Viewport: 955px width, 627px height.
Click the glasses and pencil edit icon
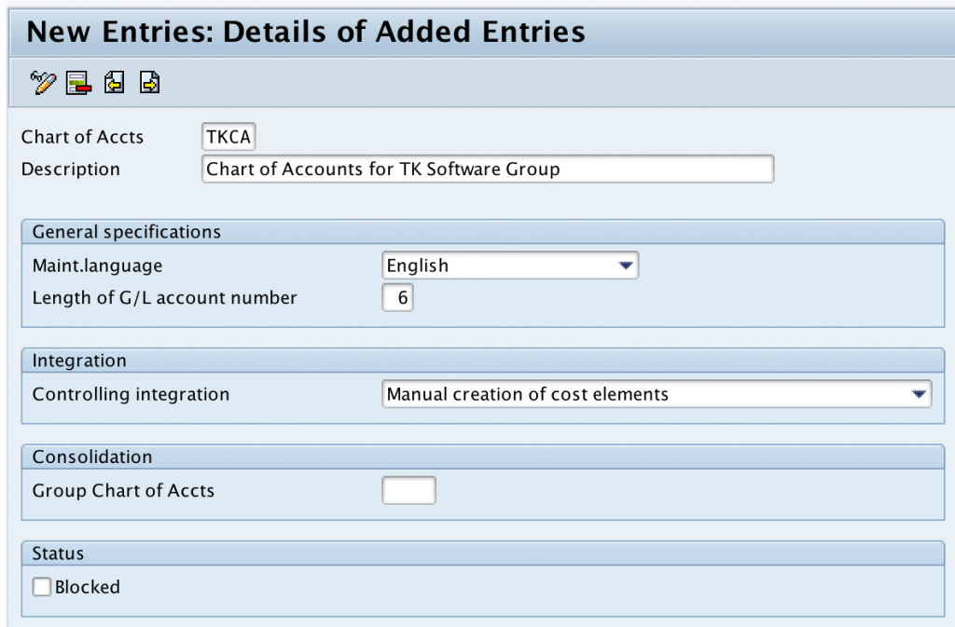[x=43, y=82]
